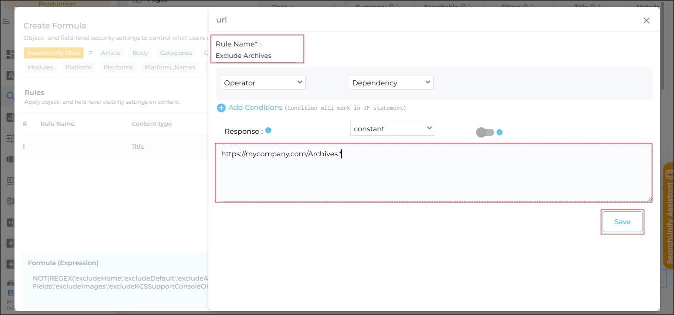The height and width of the screenshot is (315, 674).
Task: Expand the Operator dropdown
Action: [263, 83]
